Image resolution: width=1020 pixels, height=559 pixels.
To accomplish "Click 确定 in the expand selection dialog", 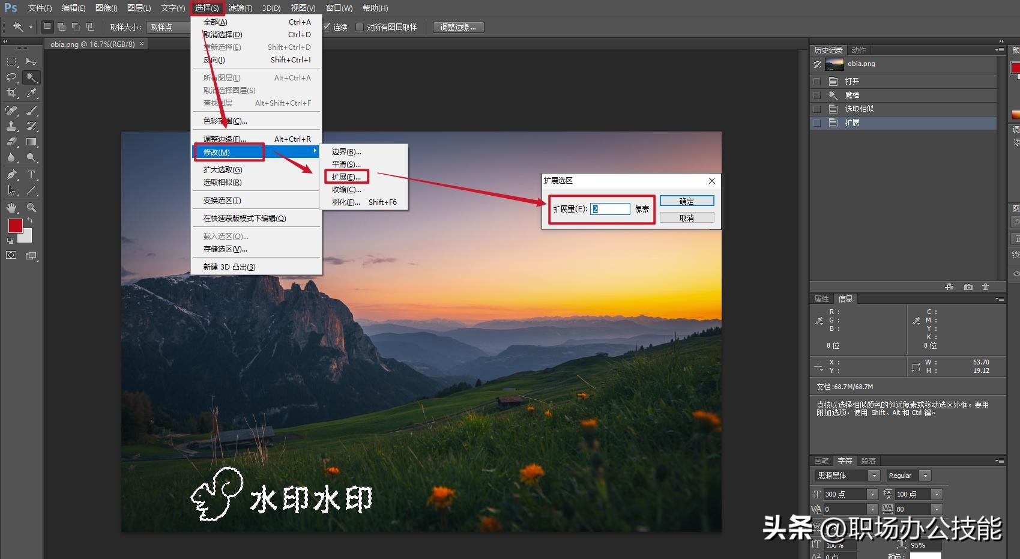I will tap(686, 201).
